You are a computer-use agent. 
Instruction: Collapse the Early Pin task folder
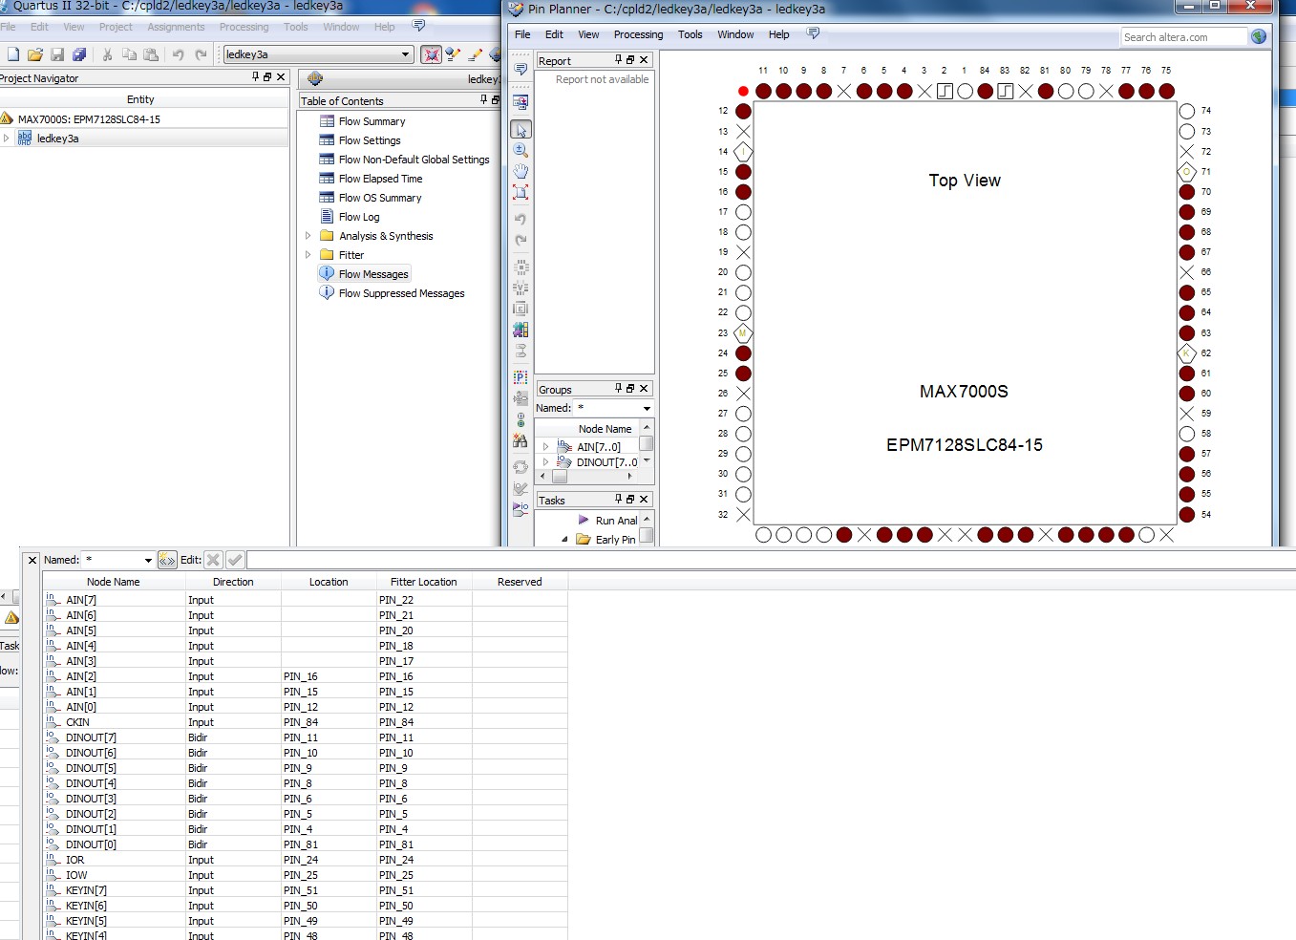564,539
